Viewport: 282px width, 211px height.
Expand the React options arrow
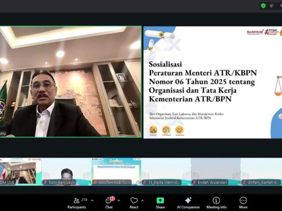tap(142, 200)
